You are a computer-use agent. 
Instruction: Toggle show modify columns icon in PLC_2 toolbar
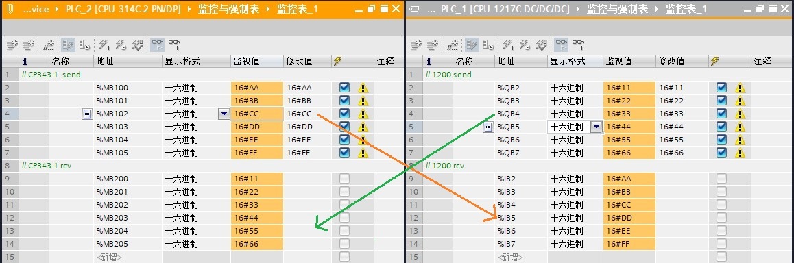(69, 45)
